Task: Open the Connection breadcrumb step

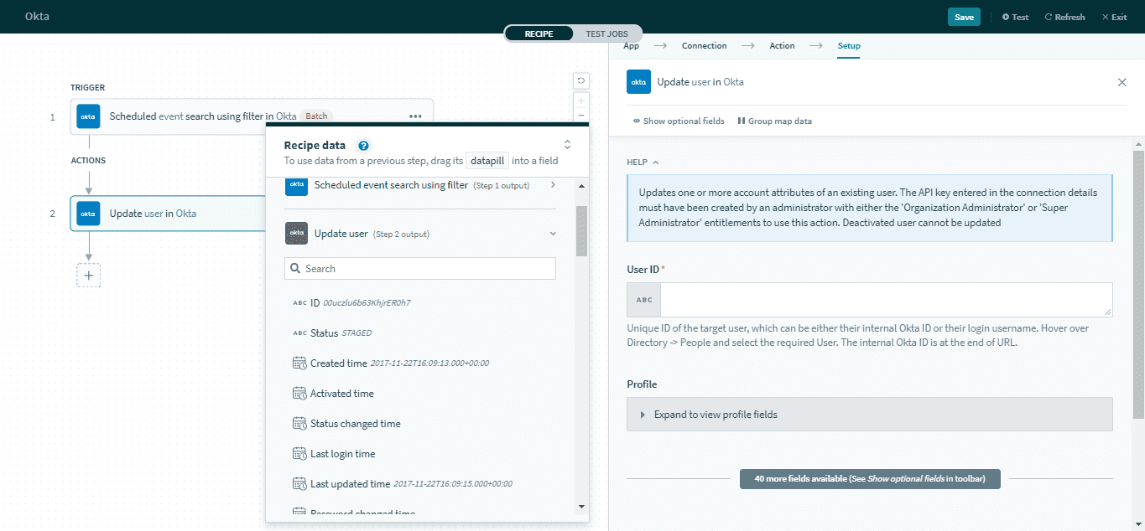Action: pyautogui.click(x=704, y=45)
